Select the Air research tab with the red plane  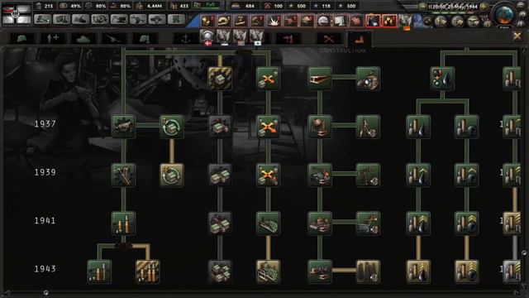click(288, 39)
